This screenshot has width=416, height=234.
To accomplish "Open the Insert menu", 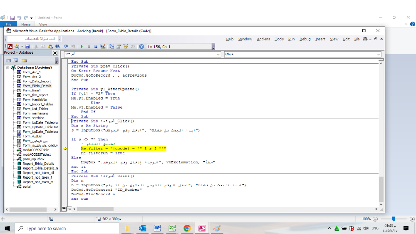I will [x=320, y=39].
